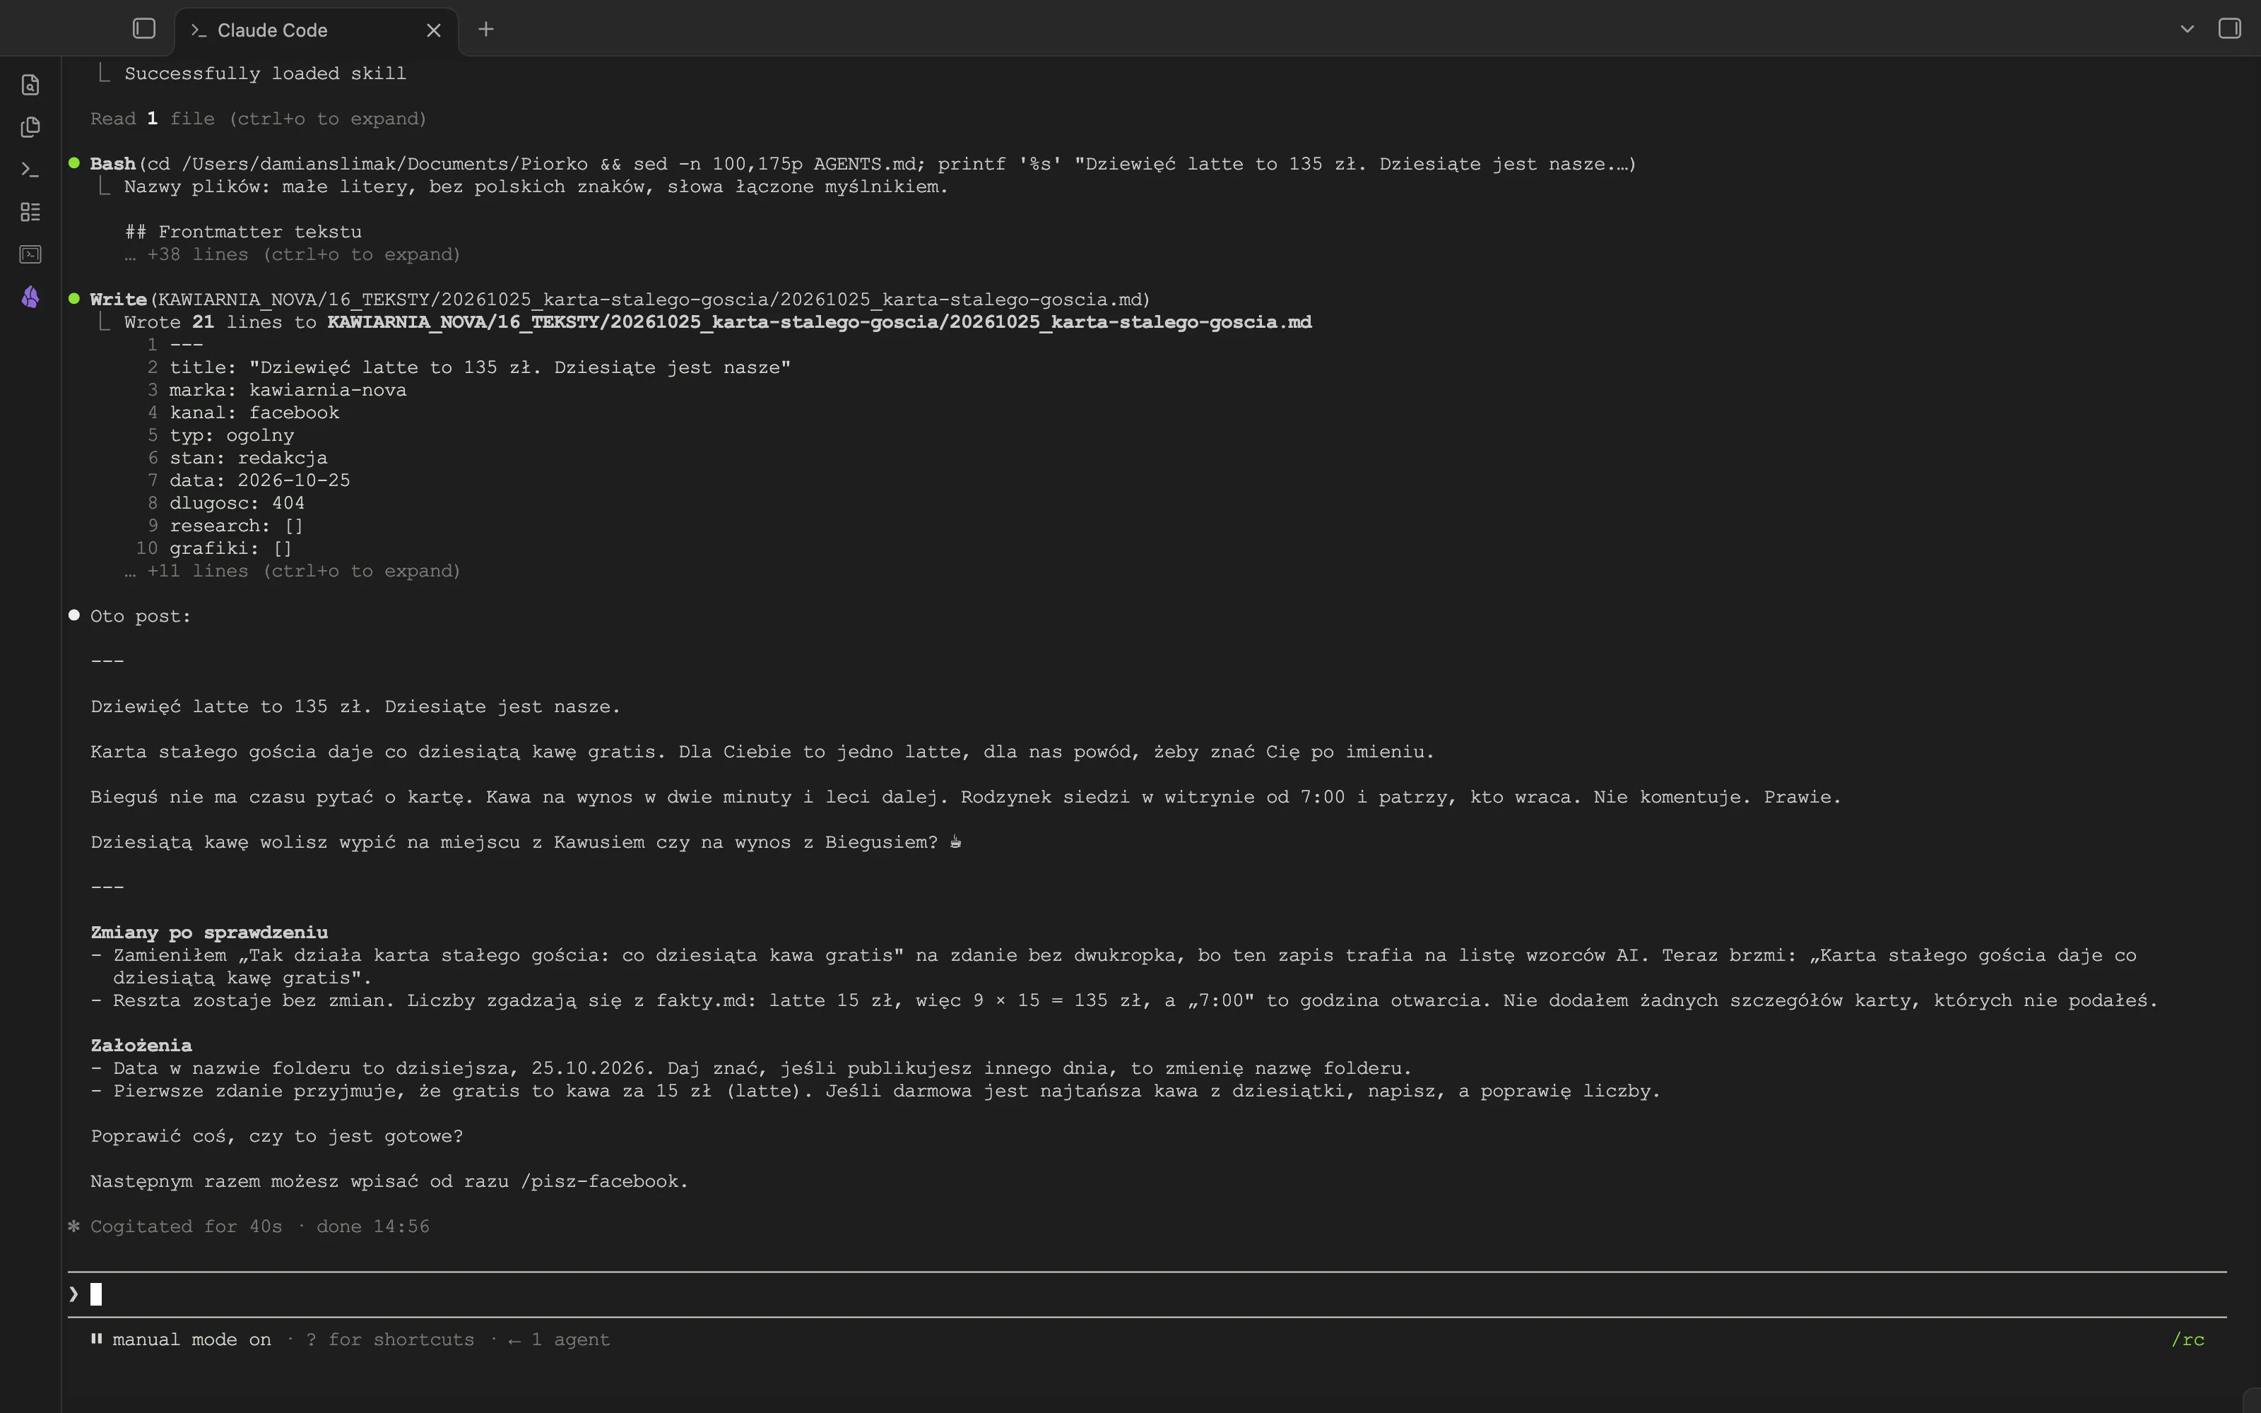Click the line mentioning /pisz-facebook
Viewport: 2261px width, 1413px height.
click(x=389, y=1181)
